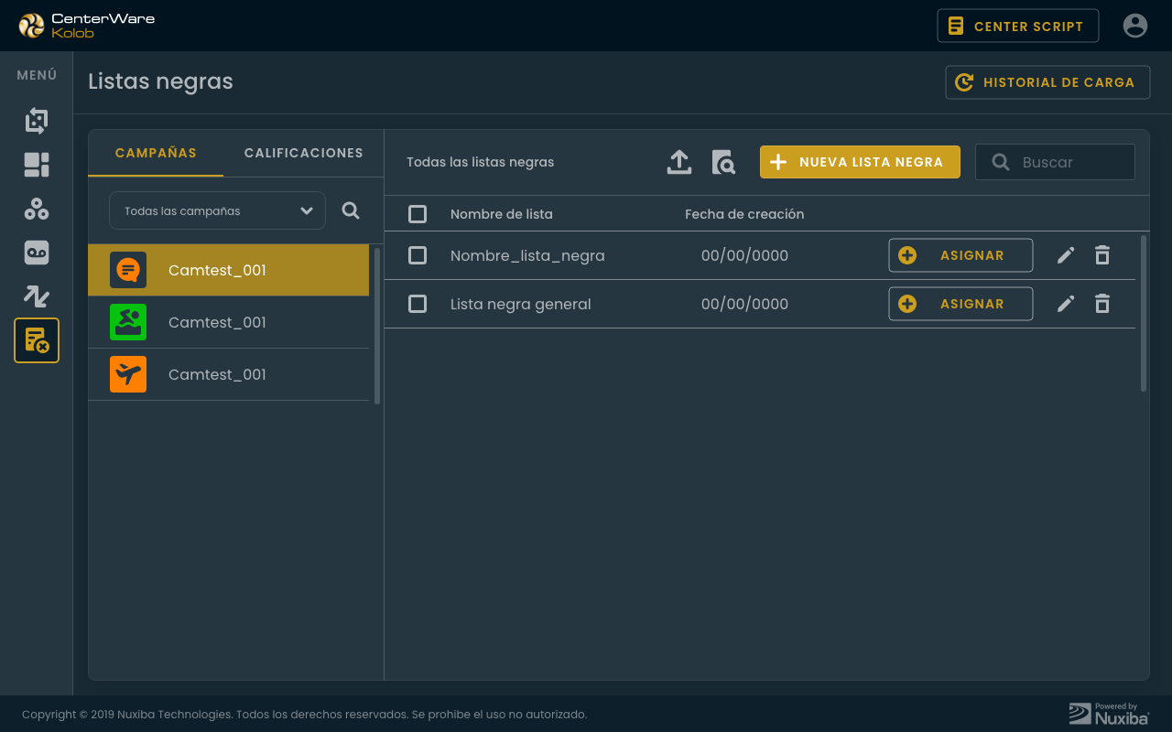The height and width of the screenshot is (732, 1172).
Task: Switch to the Campañas tab
Action: pos(156,153)
